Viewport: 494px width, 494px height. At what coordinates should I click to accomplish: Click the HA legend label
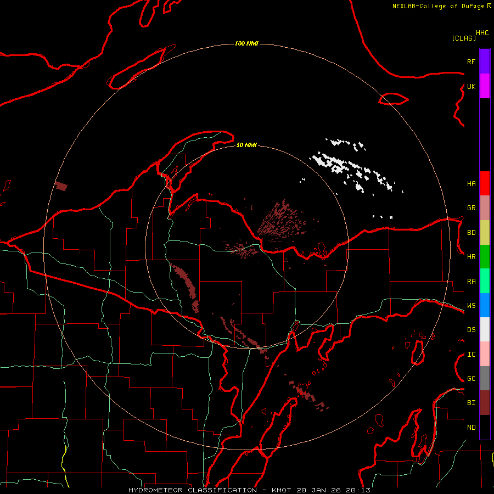(471, 183)
